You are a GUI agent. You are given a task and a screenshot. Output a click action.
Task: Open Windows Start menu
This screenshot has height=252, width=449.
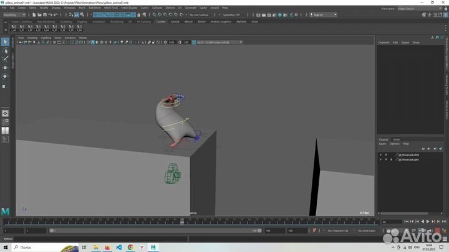coord(6,248)
